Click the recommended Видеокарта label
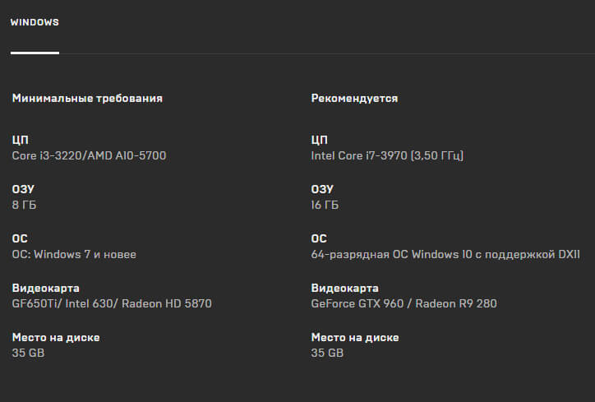 coord(345,288)
